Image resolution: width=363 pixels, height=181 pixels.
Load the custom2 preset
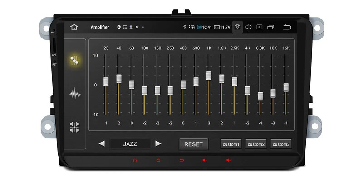pos(256,144)
